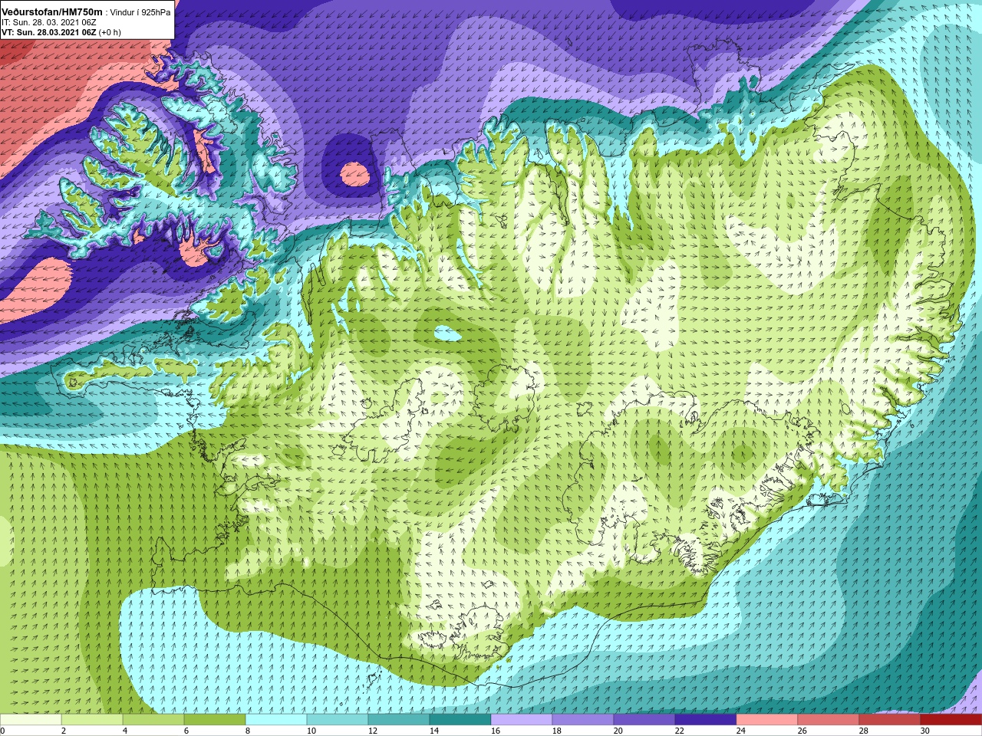Image resolution: width=982 pixels, height=736 pixels.
Task: Click the legend scale number "10"
Action: click(311, 731)
